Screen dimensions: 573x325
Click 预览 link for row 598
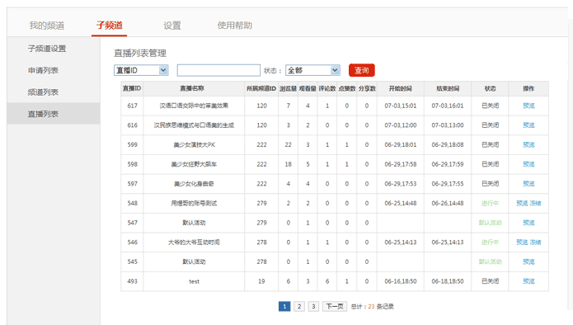coord(528,164)
